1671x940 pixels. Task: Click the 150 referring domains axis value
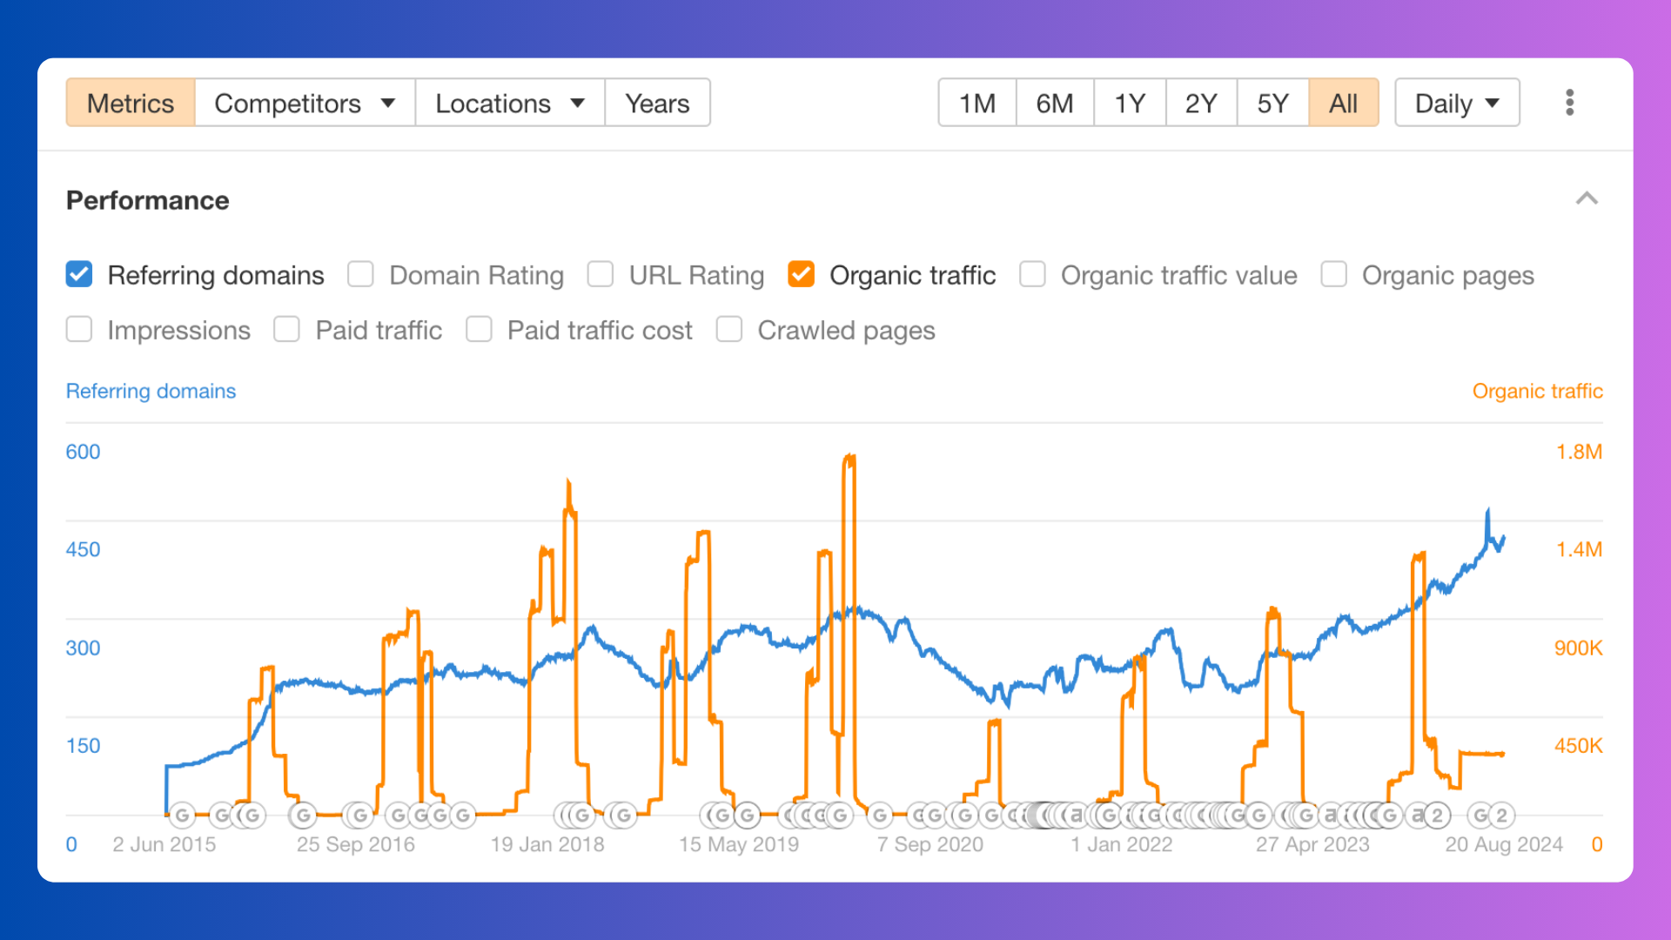[x=83, y=746]
